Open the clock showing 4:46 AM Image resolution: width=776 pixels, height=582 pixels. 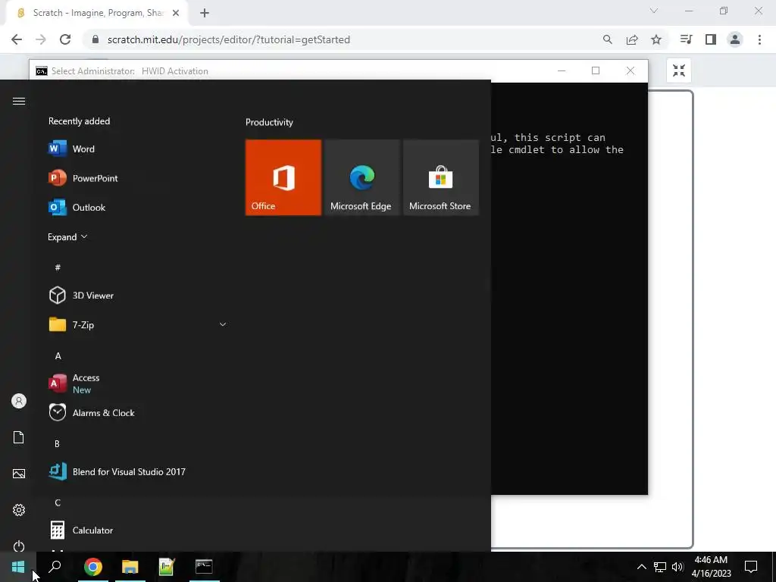[x=711, y=567]
